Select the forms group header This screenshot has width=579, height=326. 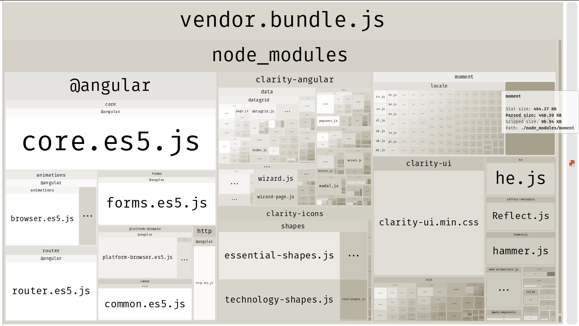pos(157,174)
